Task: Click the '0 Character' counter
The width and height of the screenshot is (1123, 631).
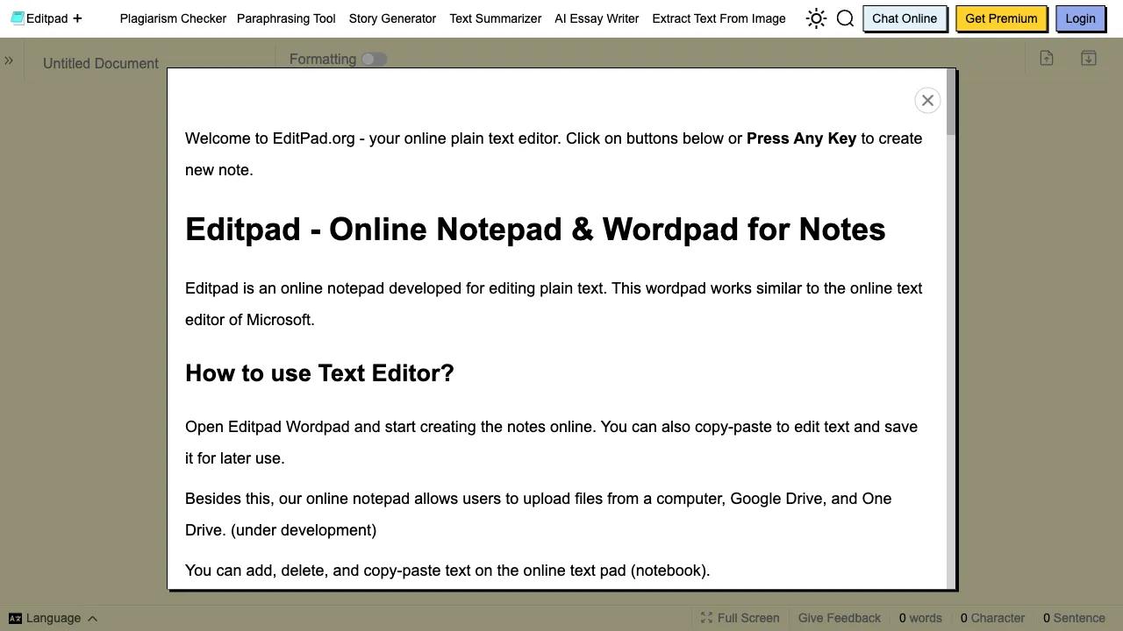Action: point(992,618)
